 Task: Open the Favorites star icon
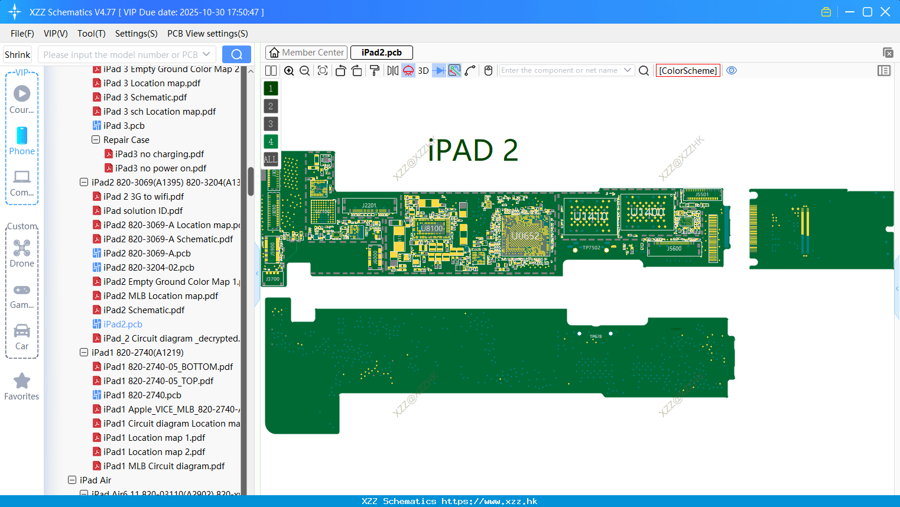pos(22,386)
